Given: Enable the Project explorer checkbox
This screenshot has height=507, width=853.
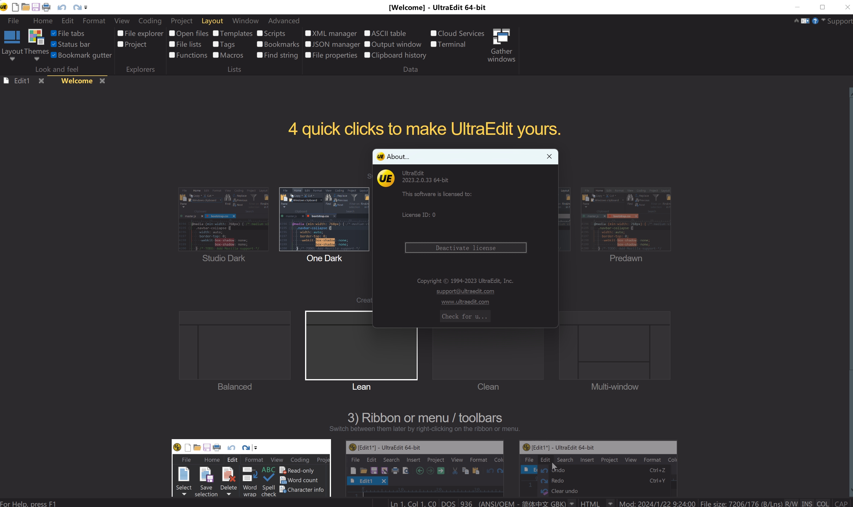Looking at the screenshot, I should [120, 44].
